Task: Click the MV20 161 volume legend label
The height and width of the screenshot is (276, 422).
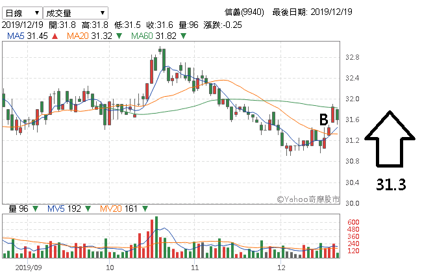Action: [119, 208]
